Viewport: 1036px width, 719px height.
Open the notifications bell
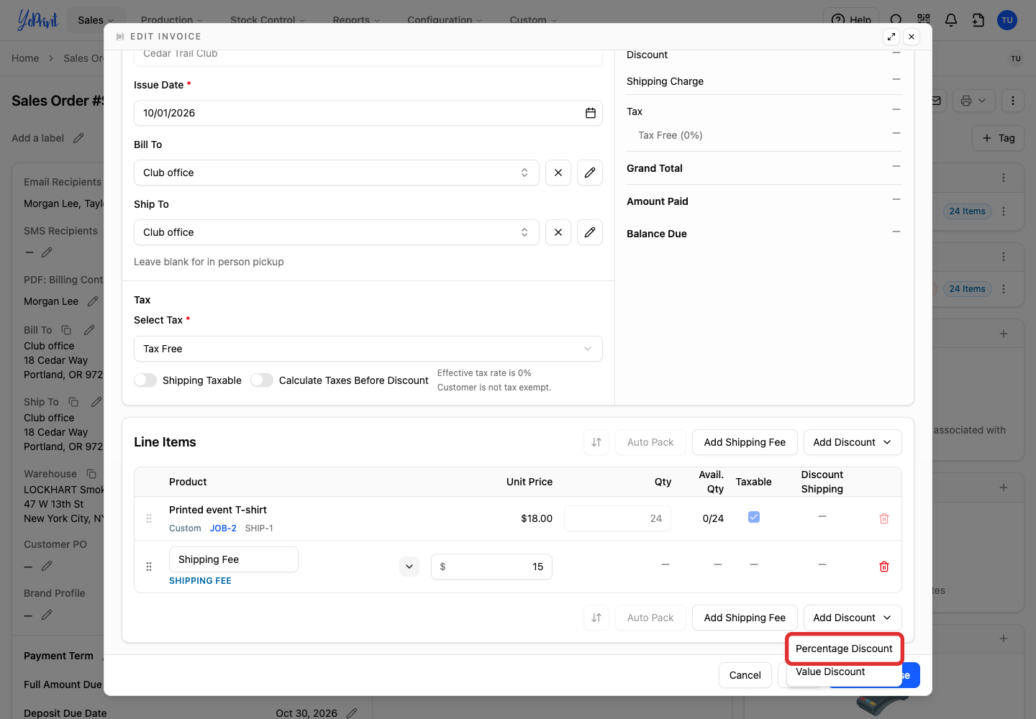click(x=951, y=20)
